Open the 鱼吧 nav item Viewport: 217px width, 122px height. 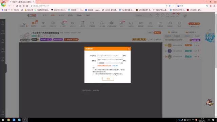88,15
